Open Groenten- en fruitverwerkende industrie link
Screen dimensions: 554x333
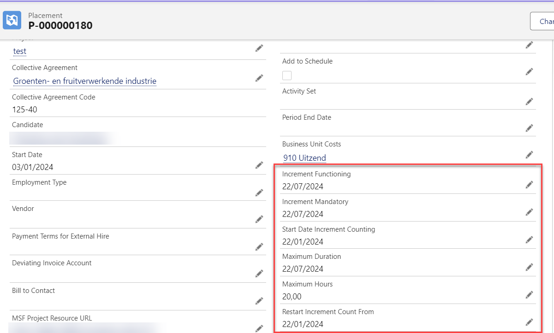coord(85,81)
